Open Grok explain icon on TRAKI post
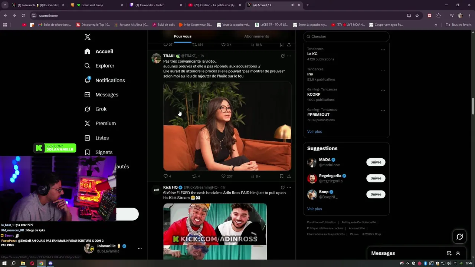 pos(282,56)
